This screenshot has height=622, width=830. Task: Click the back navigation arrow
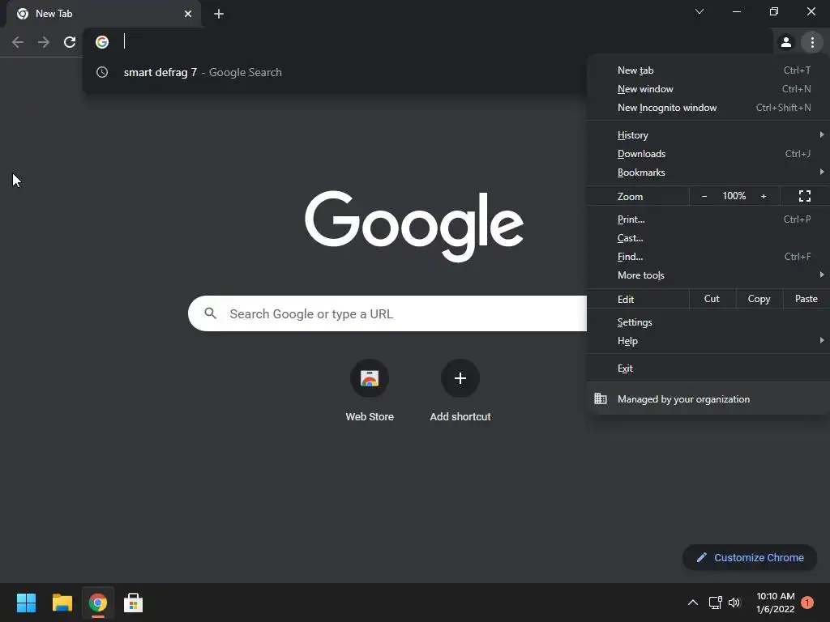click(x=18, y=42)
